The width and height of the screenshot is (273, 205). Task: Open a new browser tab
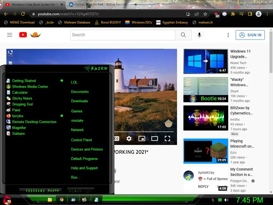pos(136,5)
